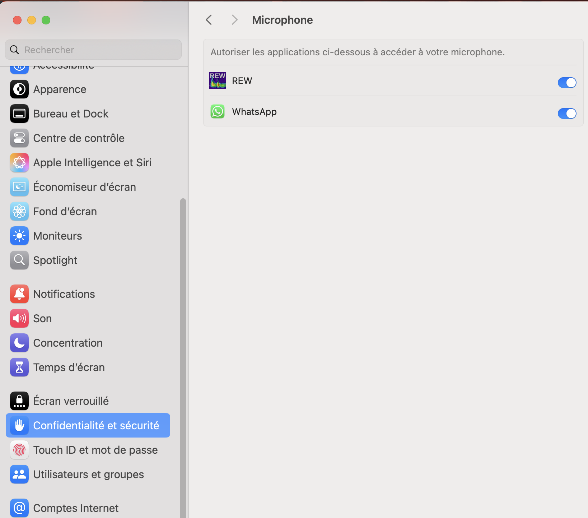Screen dimensions: 588x518
Task: Click the Centre de contrôle icon
Action: tap(19, 138)
